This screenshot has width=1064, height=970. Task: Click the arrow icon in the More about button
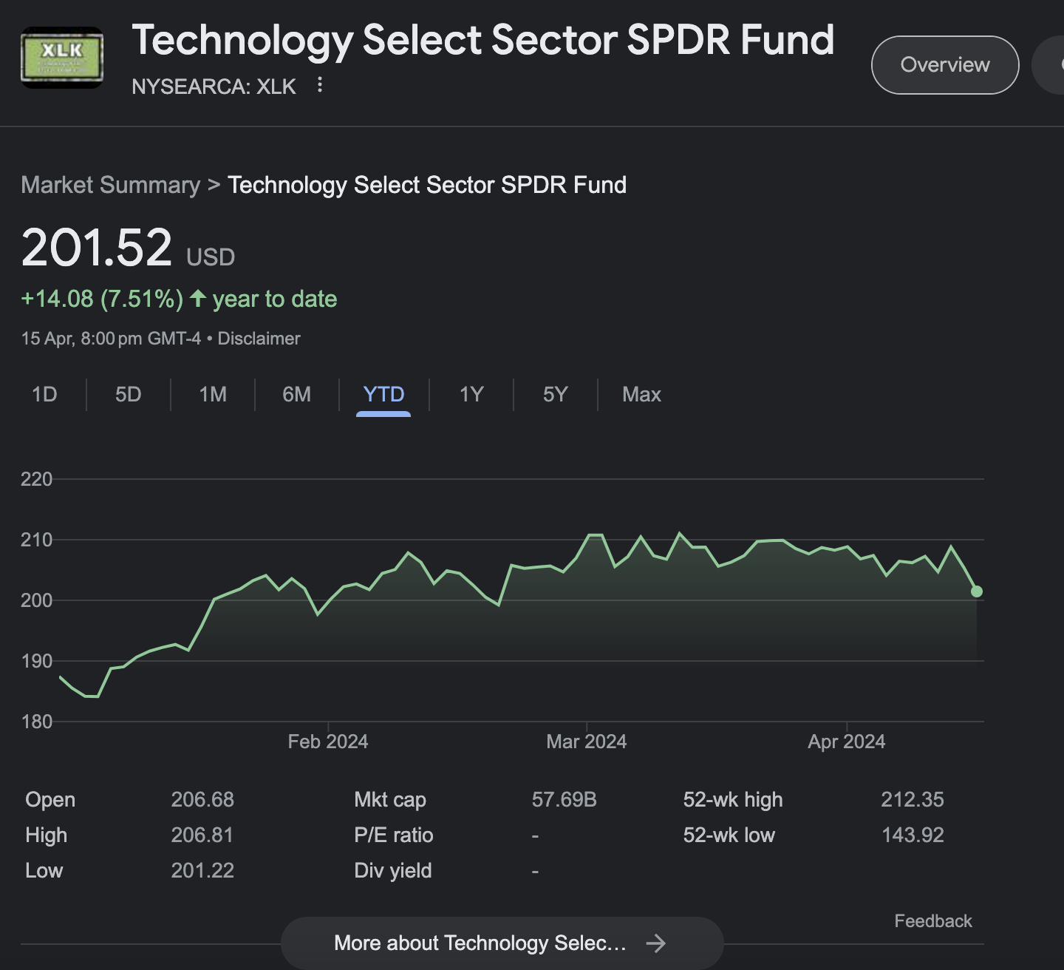tap(655, 943)
